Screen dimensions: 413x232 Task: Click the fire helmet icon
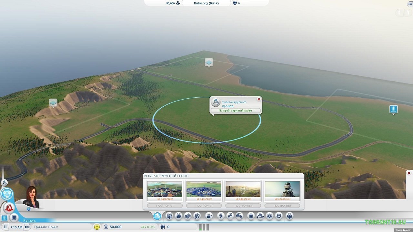point(260,216)
